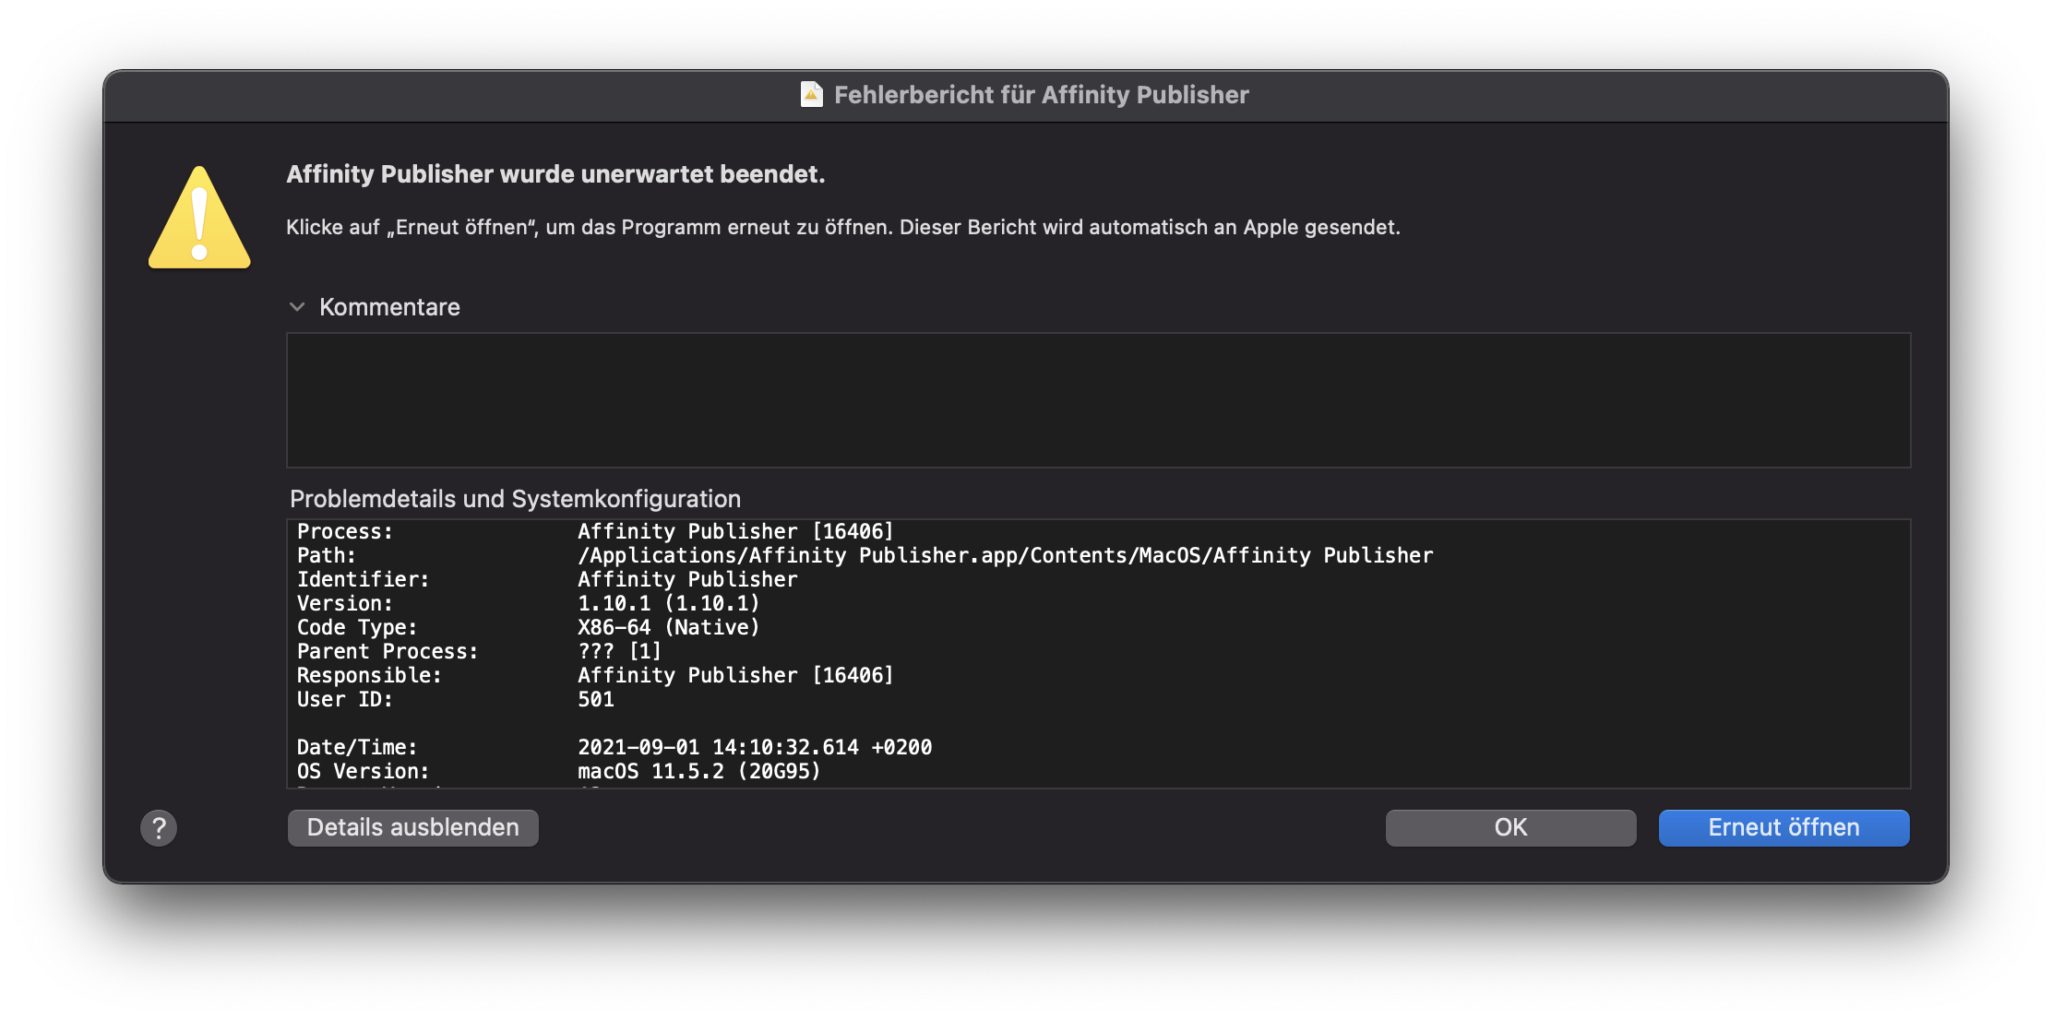Click the Path value '/Applications/Affinity Publisher.app/...'

pyautogui.click(x=1005, y=555)
